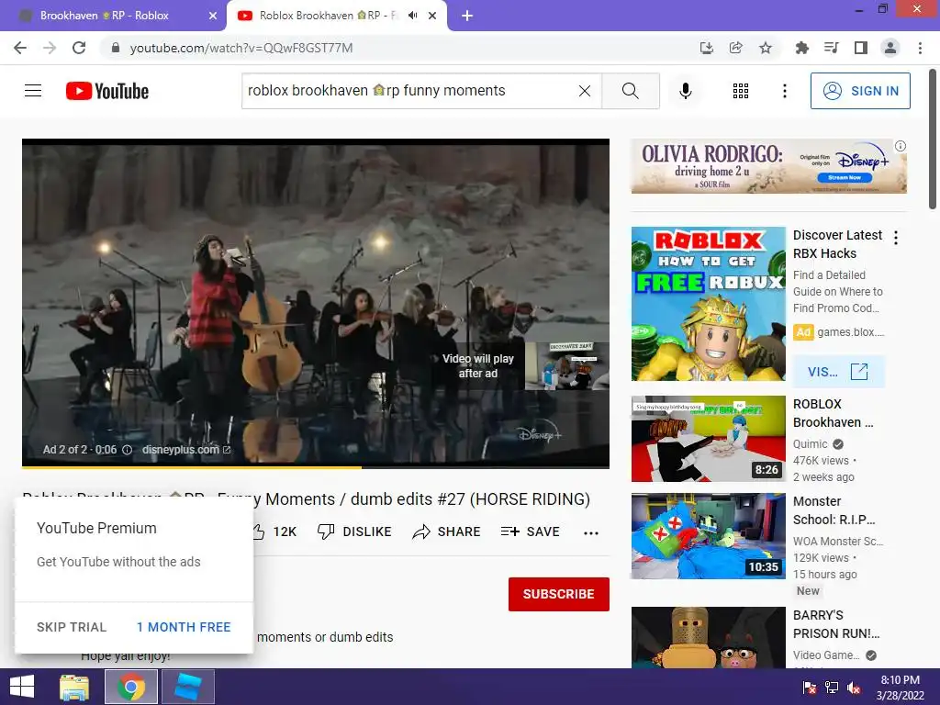Click SHARE under the video

point(447,532)
